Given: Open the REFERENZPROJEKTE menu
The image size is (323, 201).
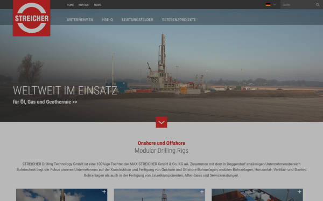Looking at the screenshot, I should tap(179, 20).
